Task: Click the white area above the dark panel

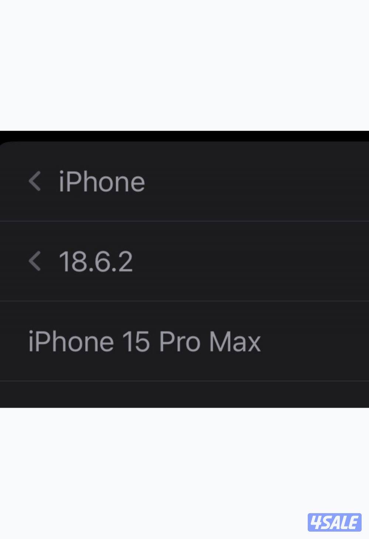Action: 184,65
